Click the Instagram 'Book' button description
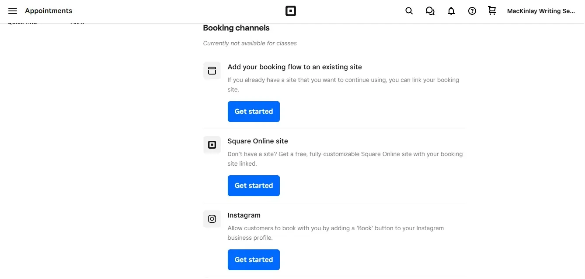 (336, 233)
